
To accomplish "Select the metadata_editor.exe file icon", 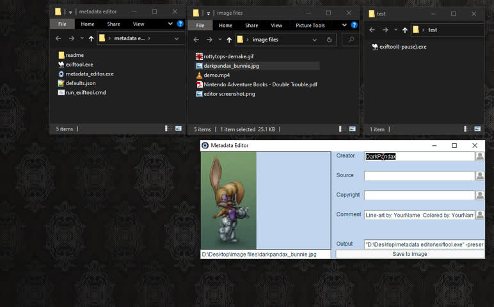I will coord(61,74).
